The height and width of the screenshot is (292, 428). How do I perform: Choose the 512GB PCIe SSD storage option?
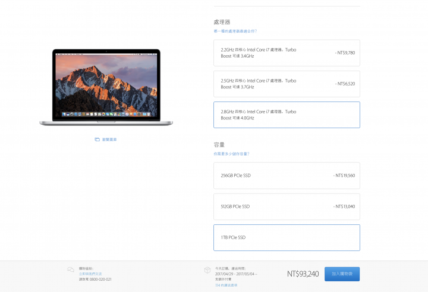click(287, 207)
